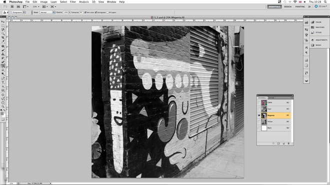Screen dimensions: 330x185
Task: Select the 3D Camera Rotate tool
Action: 2,99
